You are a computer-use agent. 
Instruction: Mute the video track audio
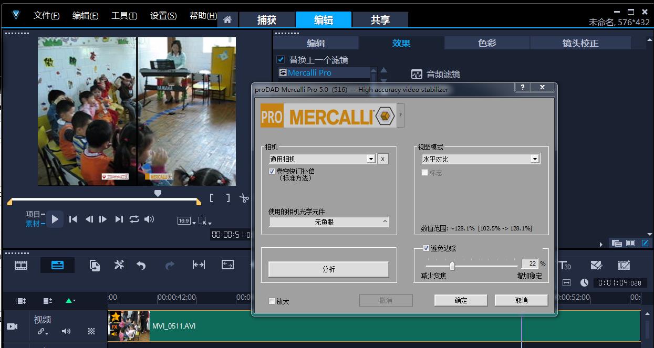pyautogui.click(x=66, y=331)
